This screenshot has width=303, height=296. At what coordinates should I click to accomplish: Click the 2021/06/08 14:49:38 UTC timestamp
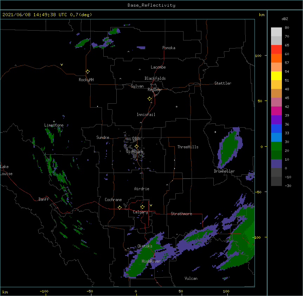click(35, 15)
